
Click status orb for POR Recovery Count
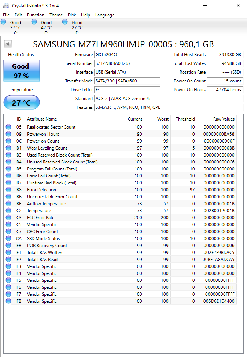click(x=8, y=246)
